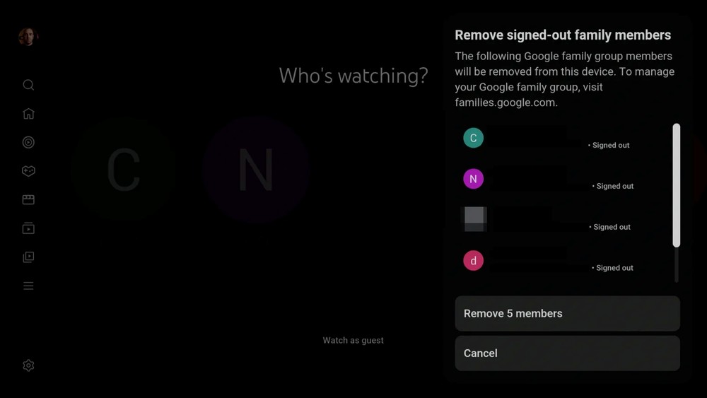
Task: Select Watch as guest
Action: pyautogui.click(x=353, y=340)
